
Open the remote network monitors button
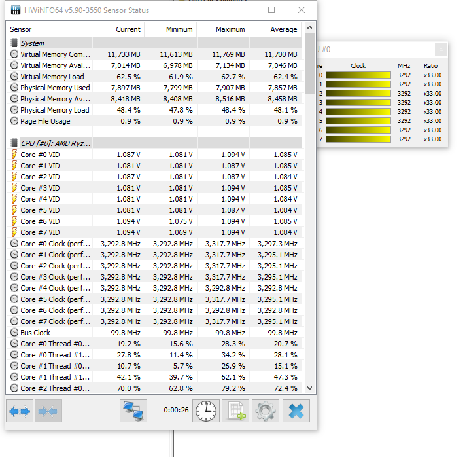(x=133, y=411)
